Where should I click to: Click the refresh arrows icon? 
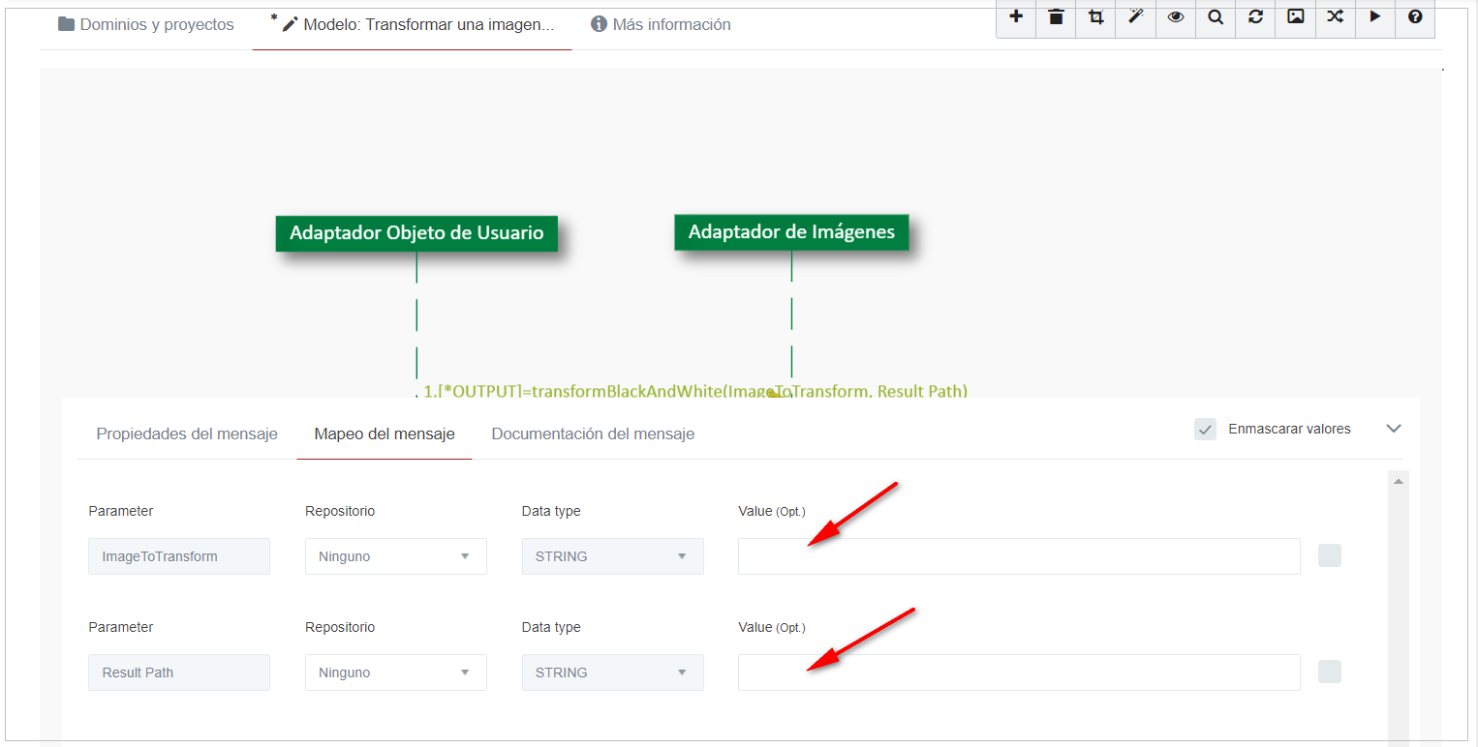pos(1255,17)
